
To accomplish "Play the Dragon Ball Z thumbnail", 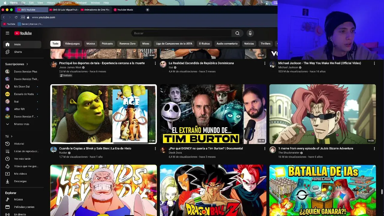I will 213,190.
